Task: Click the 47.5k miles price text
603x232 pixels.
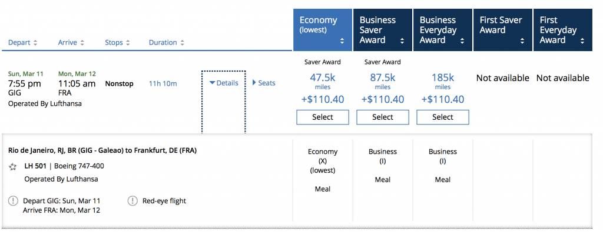Action: (323, 81)
